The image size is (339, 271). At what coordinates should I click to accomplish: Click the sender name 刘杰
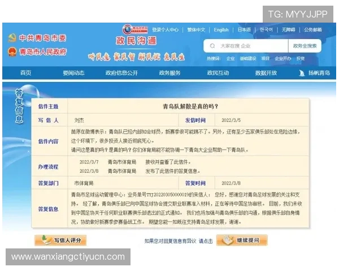[79, 120]
